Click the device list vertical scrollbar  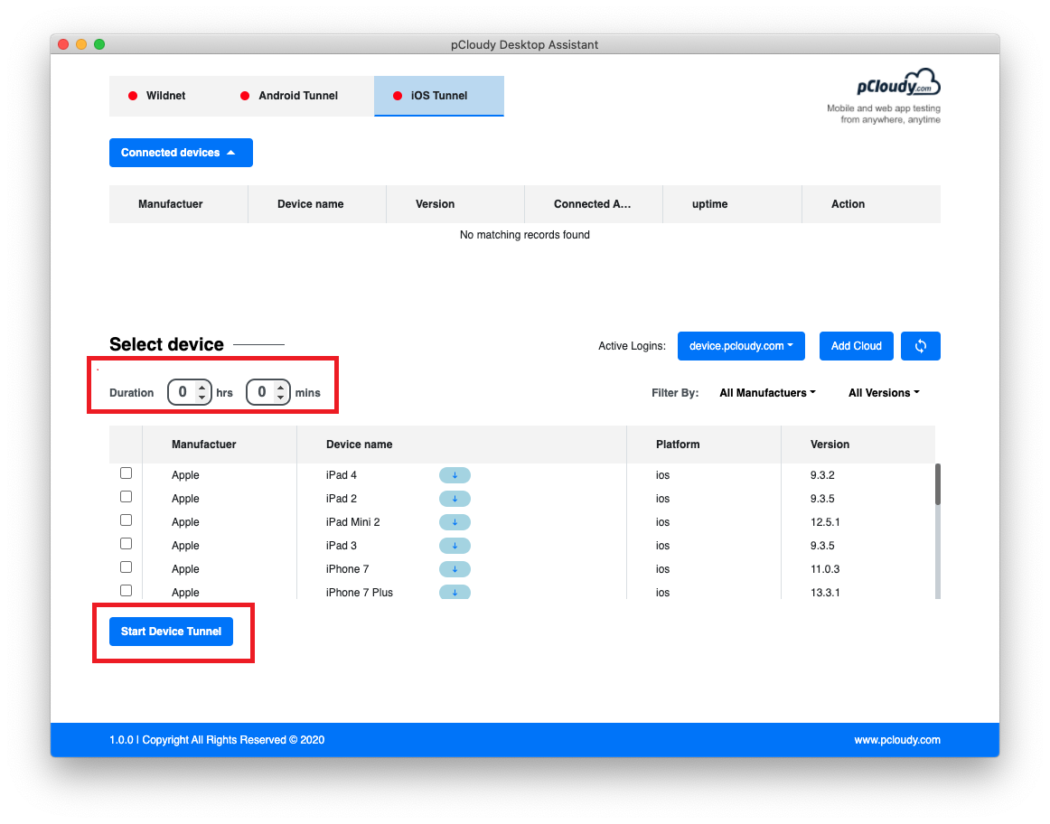[938, 484]
